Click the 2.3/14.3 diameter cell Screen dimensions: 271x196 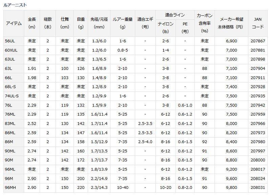click(99, 188)
